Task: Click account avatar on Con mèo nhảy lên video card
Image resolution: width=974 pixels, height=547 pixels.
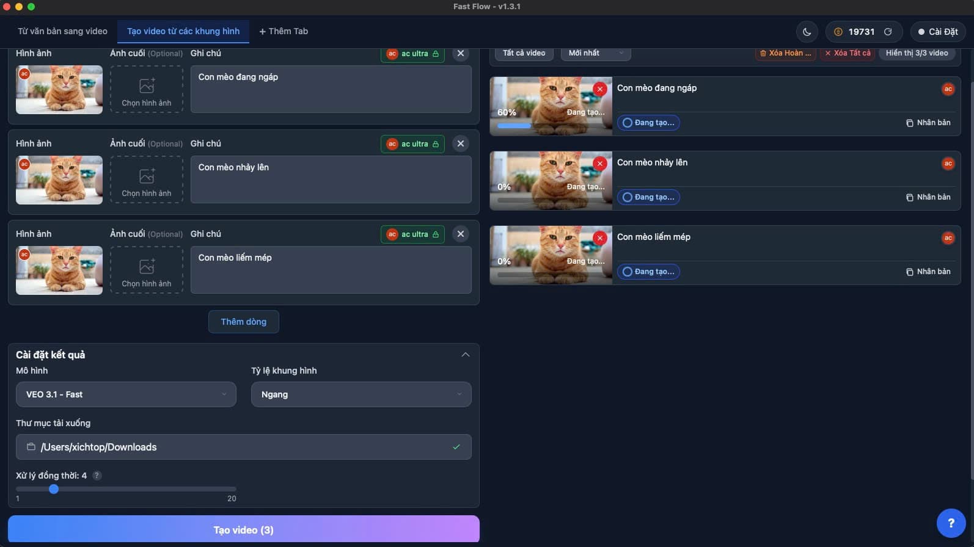Action: pyautogui.click(x=948, y=164)
